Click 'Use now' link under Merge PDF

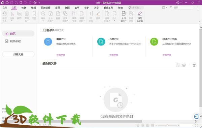coord(114,55)
